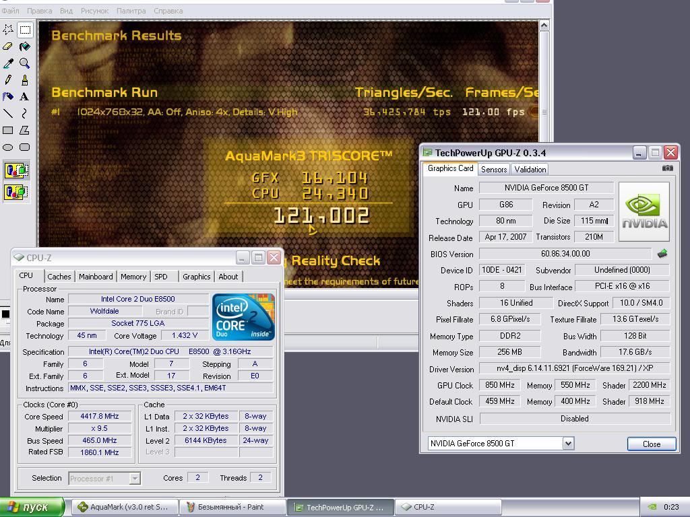Click the BIOS Version field 60.86.34.00.00
The width and height of the screenshot is (690, 517).
tap(565, 254)
